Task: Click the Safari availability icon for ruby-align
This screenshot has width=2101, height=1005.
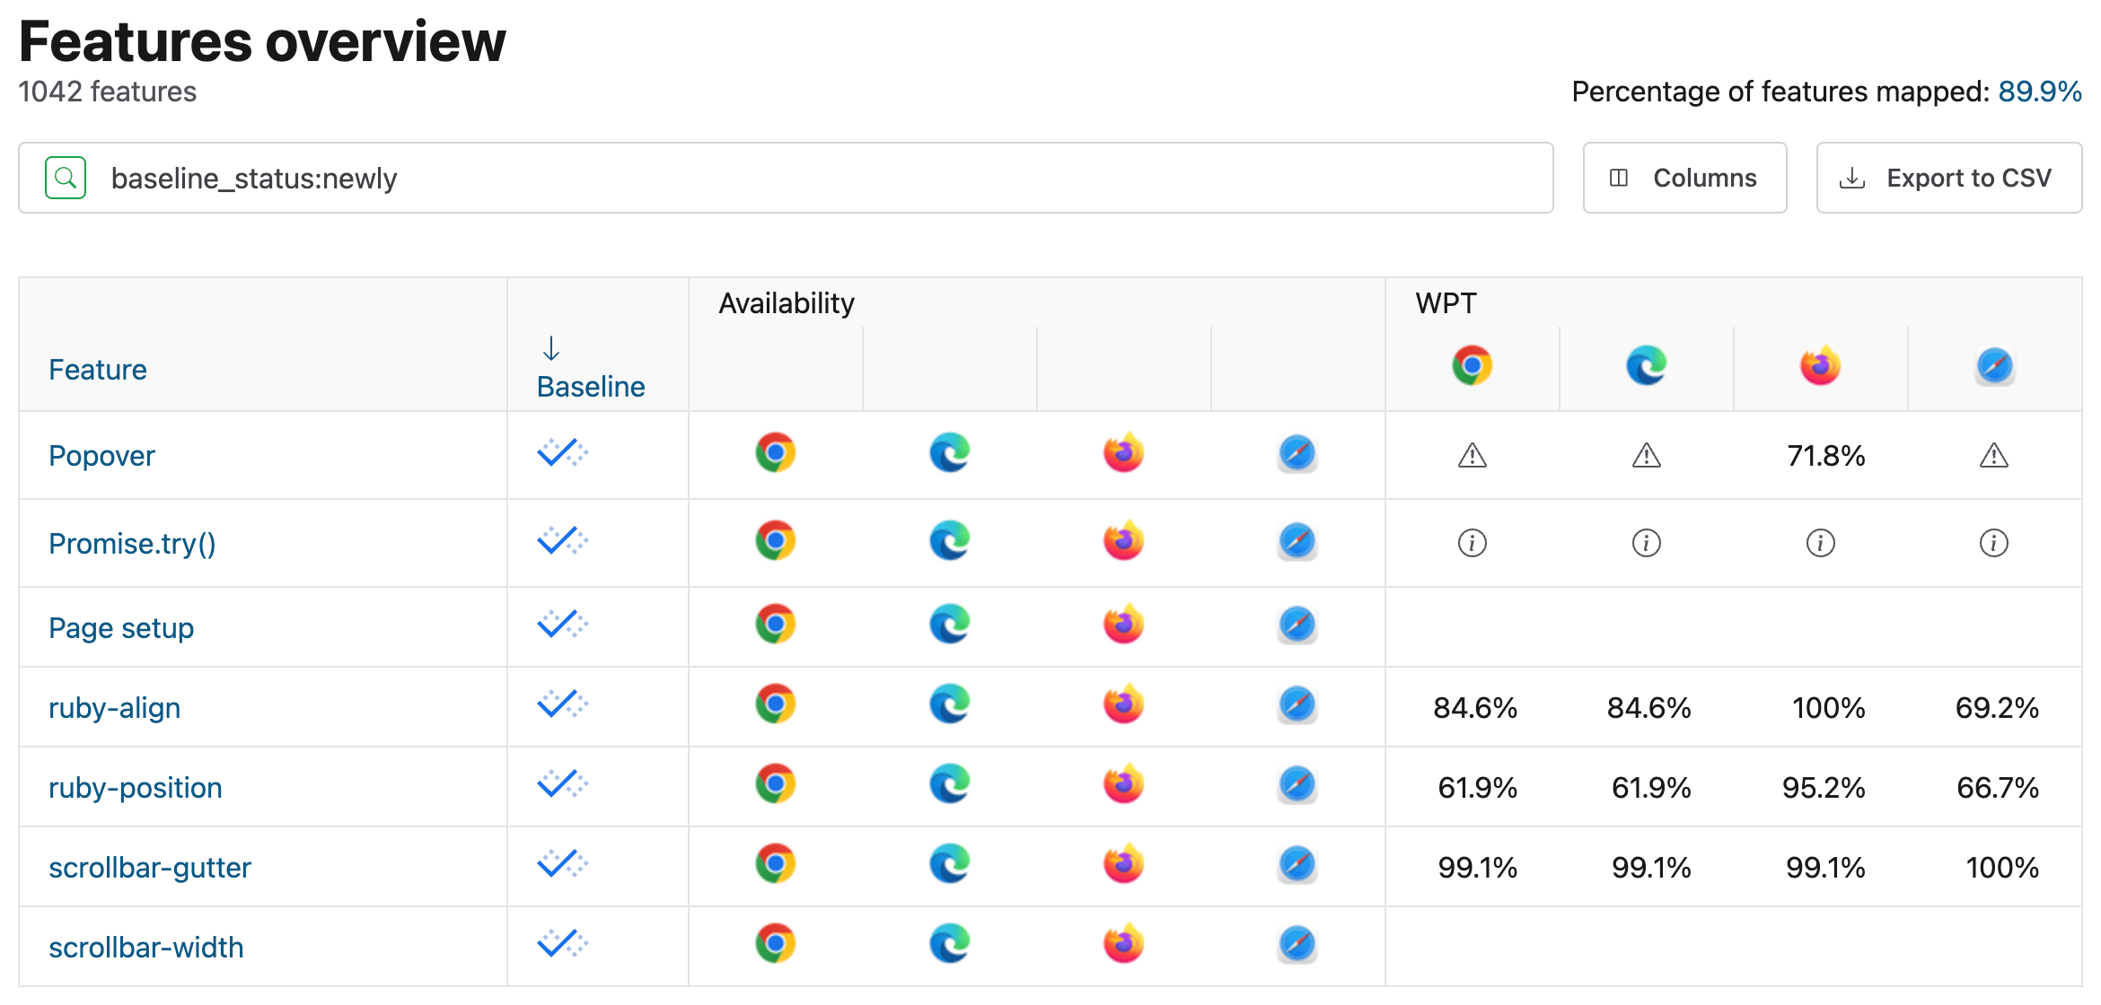Action: coord(1298,704)
